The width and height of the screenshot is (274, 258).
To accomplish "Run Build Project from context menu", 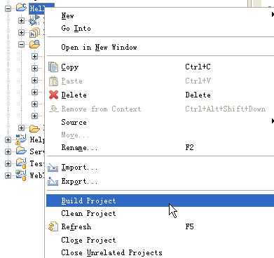I will coord(160,201).
